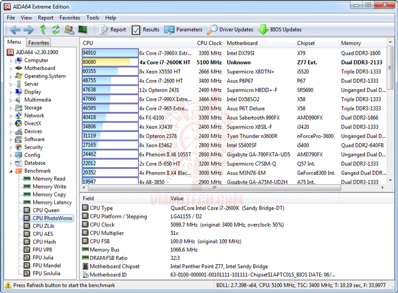Click the Refresh toolbar icon
The height and width of the screenshot is (293, 398).
56,30
